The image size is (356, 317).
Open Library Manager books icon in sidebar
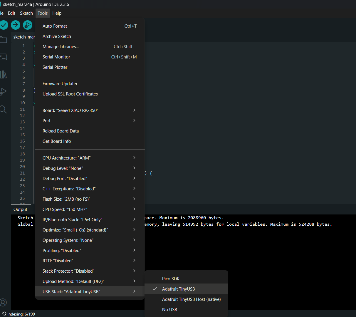3,74
